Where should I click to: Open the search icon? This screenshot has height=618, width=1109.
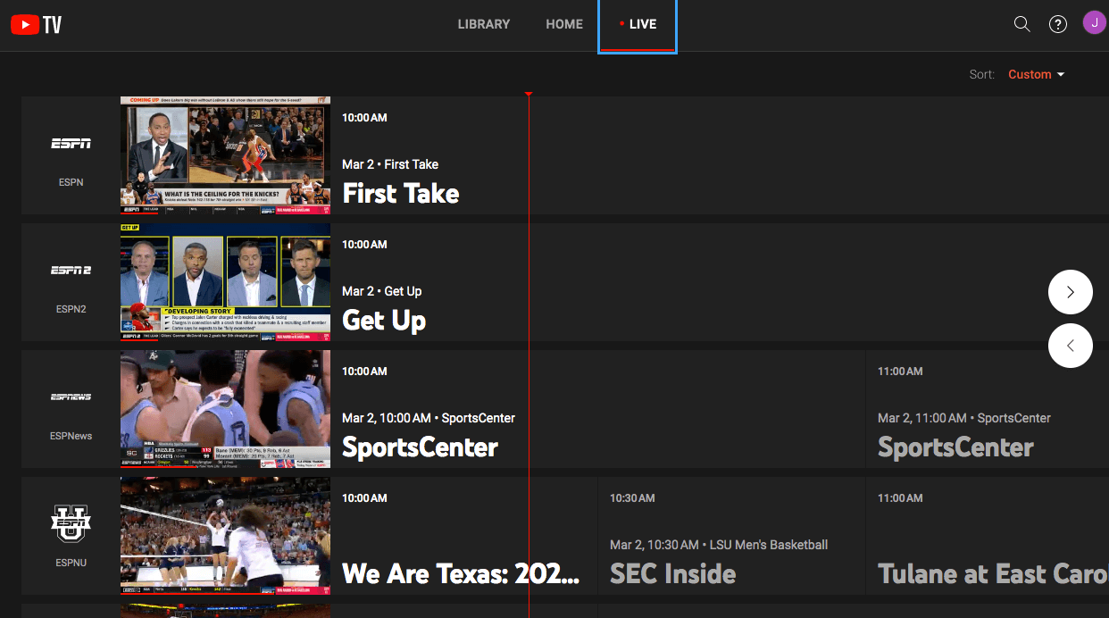pyautogui.click(x=1021, y=24)
